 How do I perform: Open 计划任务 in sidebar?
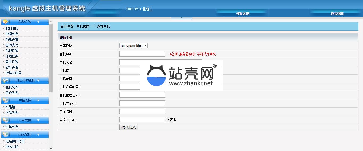[12, 56]
